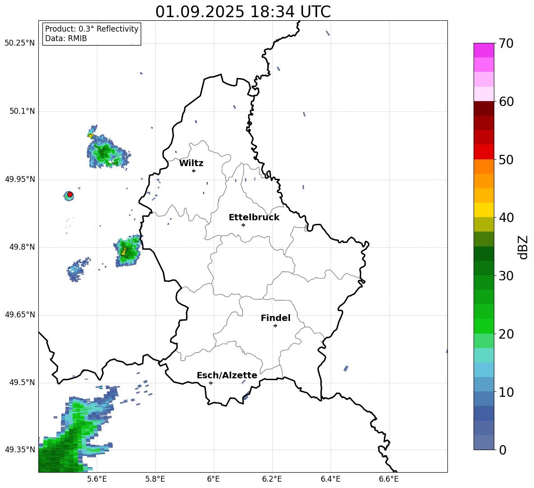Click the colorbar value 20
Image resolution: width=534 pixels, height=488 pixels.
[x=506, y=334]
